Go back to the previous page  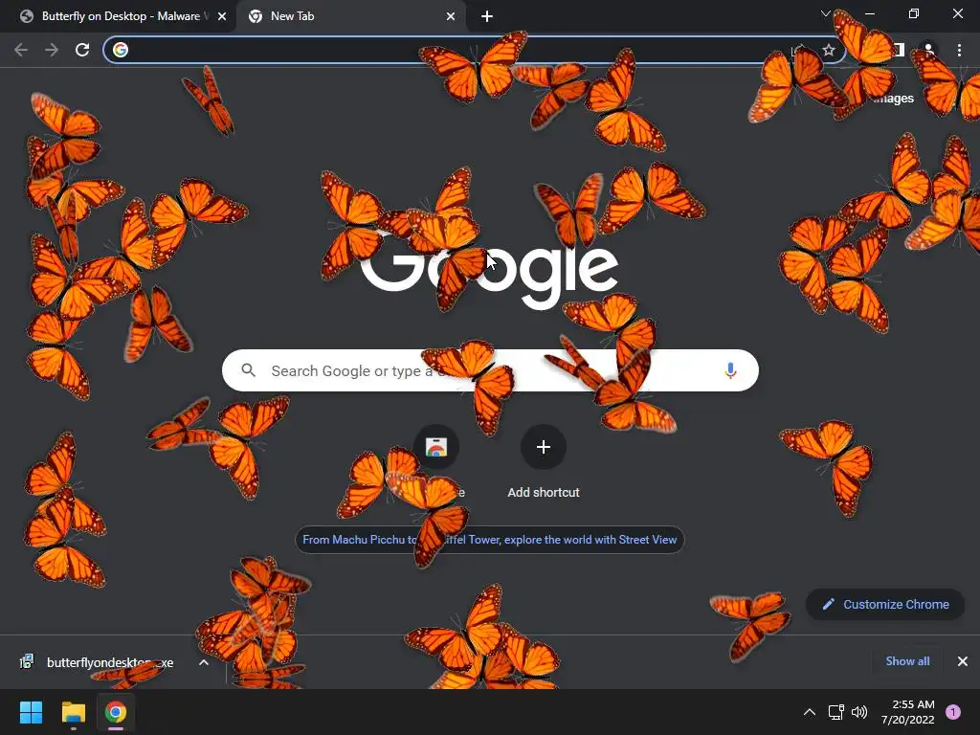[21, 50]
